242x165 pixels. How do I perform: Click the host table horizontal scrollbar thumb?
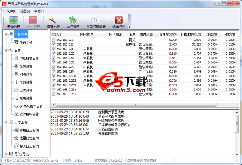coord(136,105)
